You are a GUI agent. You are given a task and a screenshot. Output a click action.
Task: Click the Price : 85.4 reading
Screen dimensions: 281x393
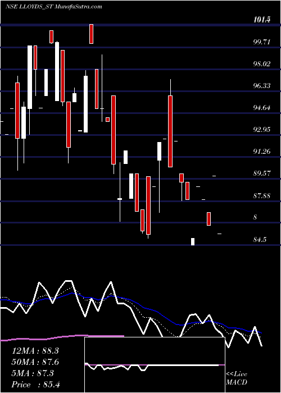click(35, 385)
